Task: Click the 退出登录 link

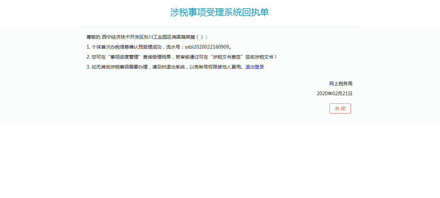Action: (x=254, y=67)
